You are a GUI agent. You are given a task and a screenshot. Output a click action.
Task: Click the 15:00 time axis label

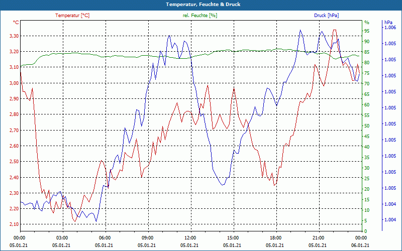point(233,238)
